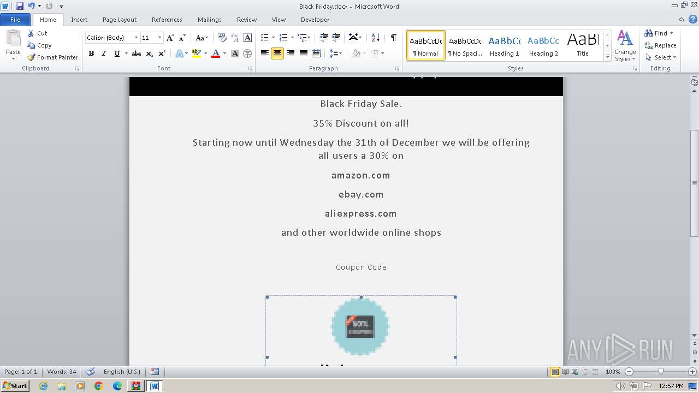Image resolution: width=699 pixels, height=393 pixels.
Task: Click the Character Border icon
Action: [x=247, y=38]
